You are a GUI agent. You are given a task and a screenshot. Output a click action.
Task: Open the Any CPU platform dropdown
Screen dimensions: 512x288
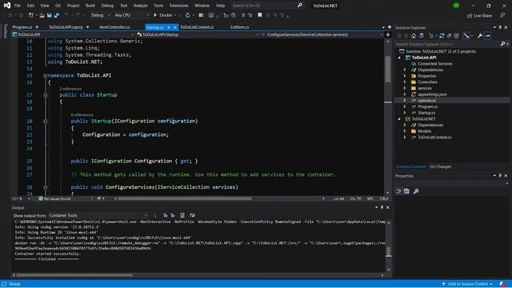pos(131,15)
